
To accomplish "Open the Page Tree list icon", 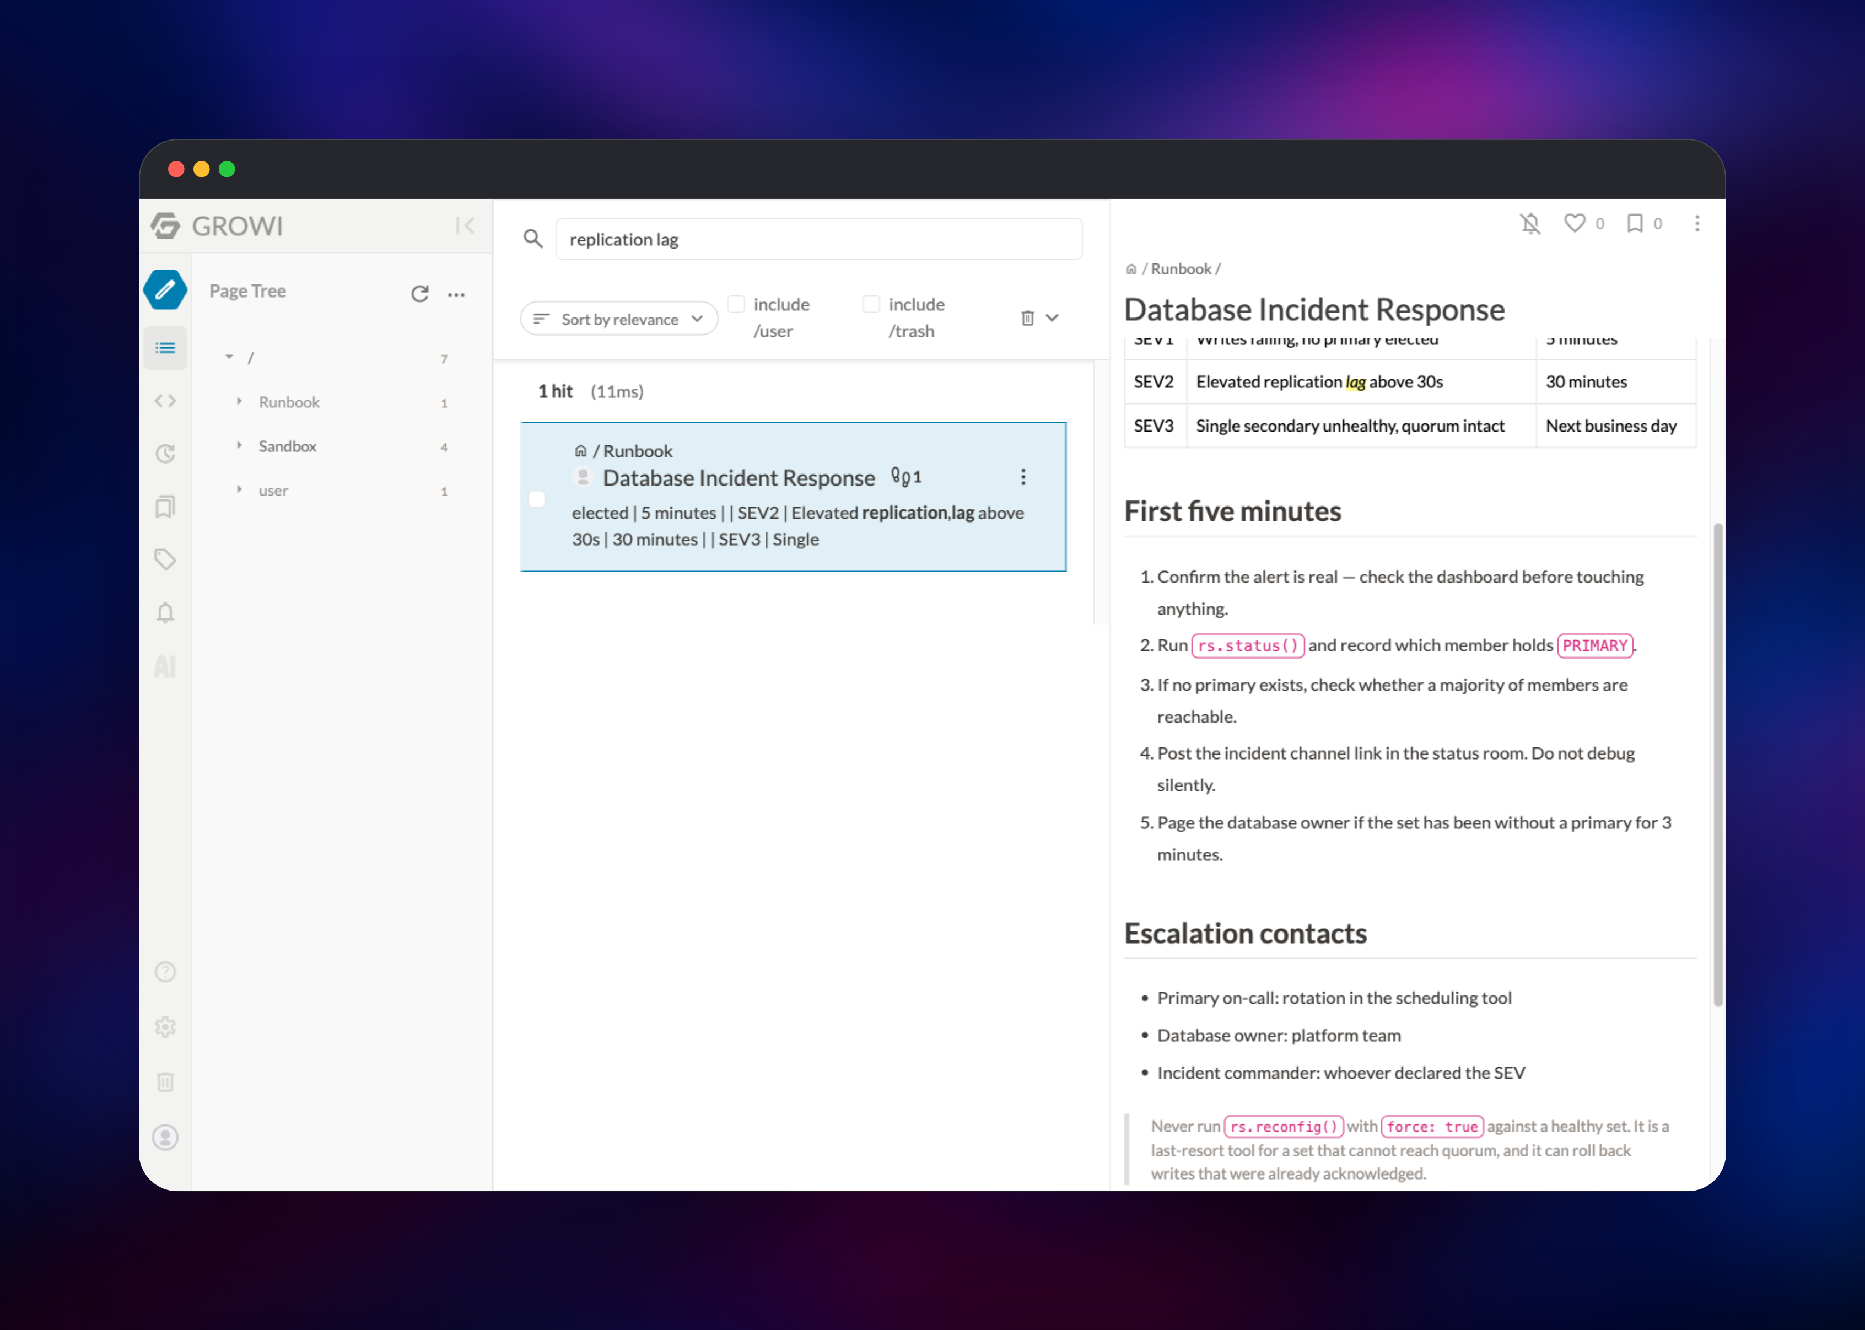I will (x=165, y=348).
